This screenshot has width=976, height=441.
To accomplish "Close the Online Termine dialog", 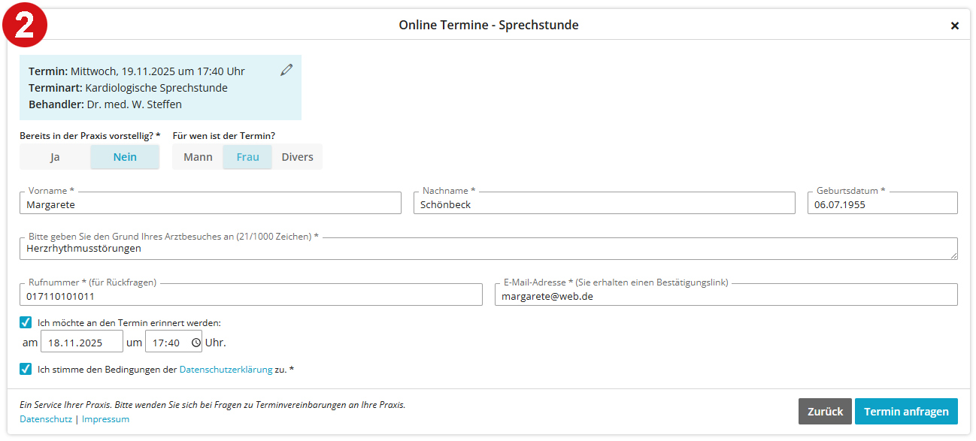I will pos(955,25).
